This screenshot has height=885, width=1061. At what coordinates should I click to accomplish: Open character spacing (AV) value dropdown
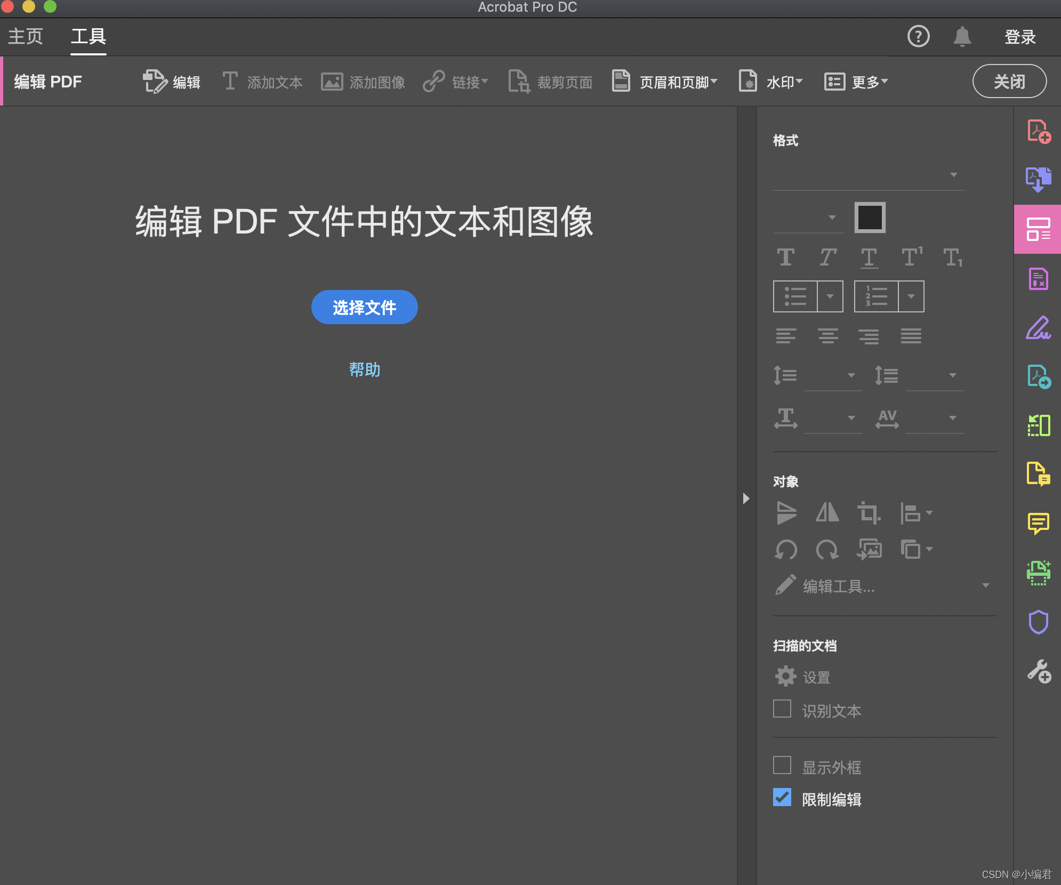pos(935,418)
